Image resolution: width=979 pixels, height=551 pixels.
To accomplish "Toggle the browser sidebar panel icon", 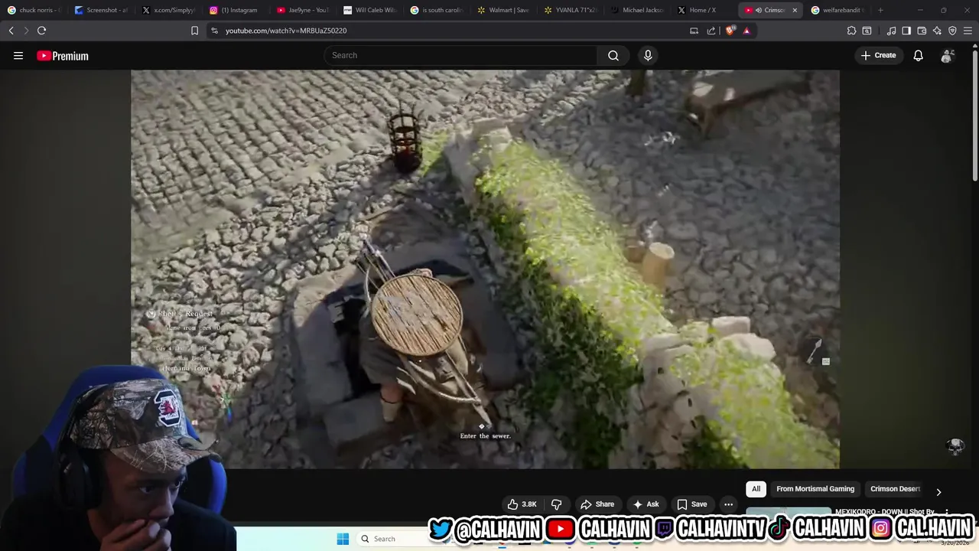I will coord(906,31).
